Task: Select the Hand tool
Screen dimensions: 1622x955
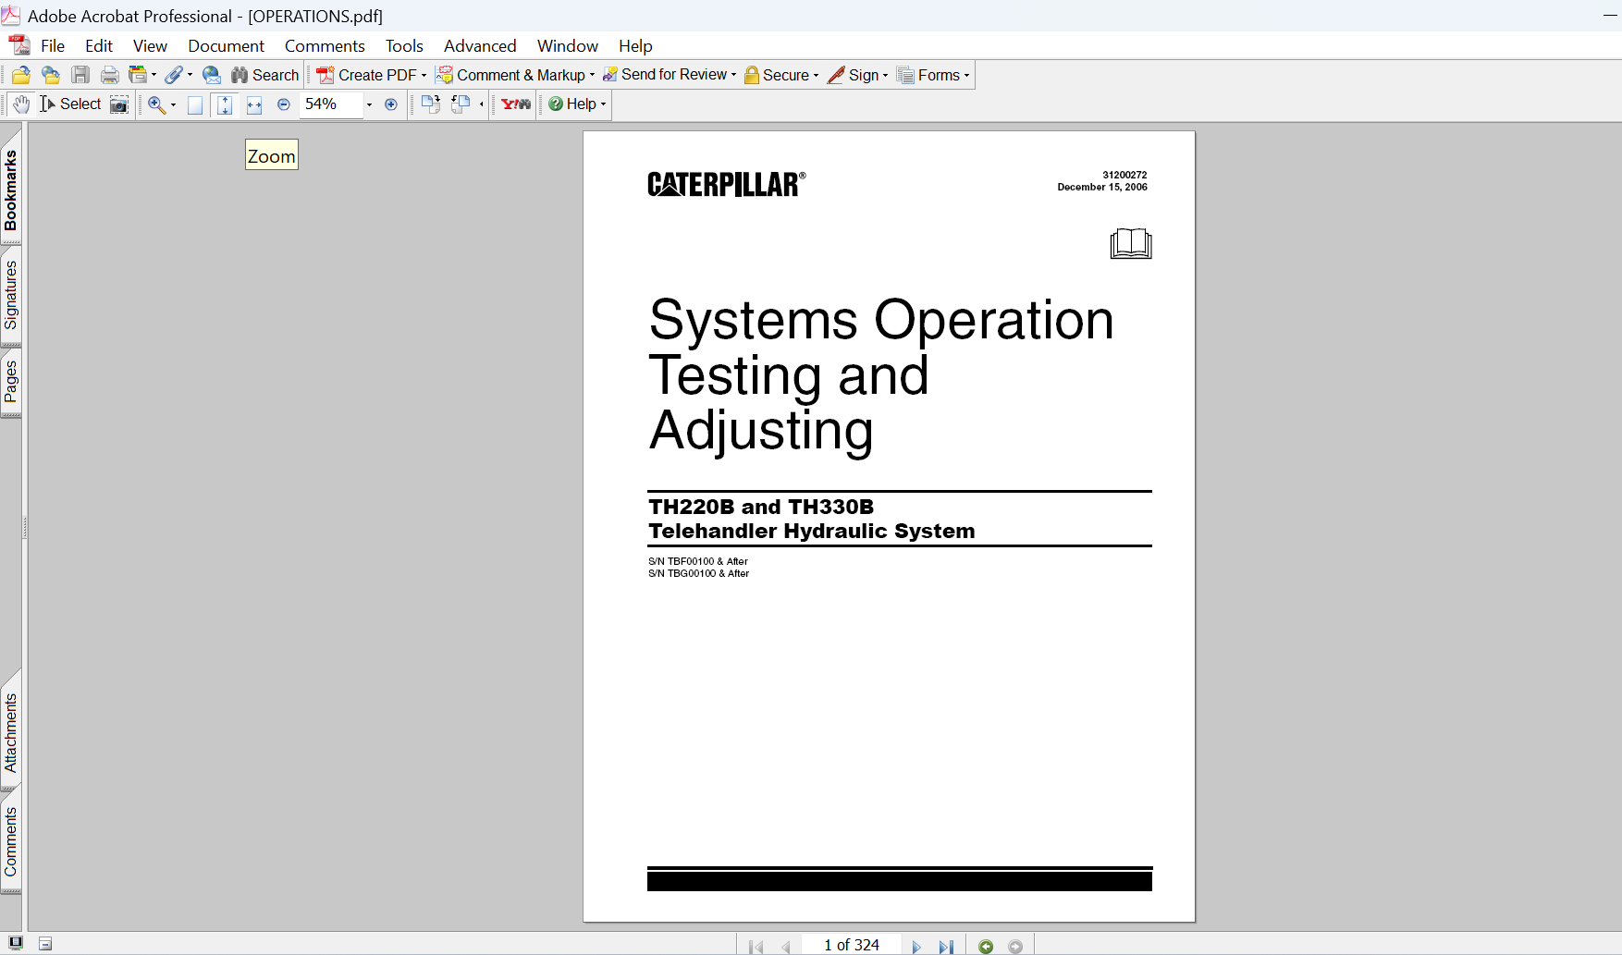Action: (21, 104)
